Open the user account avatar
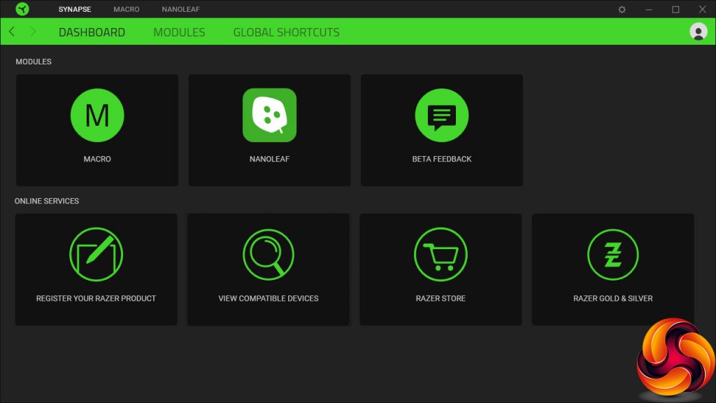716x403 pixels. point(699,31)
